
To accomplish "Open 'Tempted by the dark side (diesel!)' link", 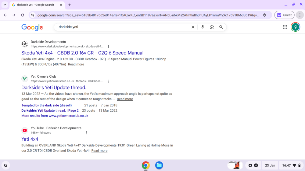I will (46, 105).
